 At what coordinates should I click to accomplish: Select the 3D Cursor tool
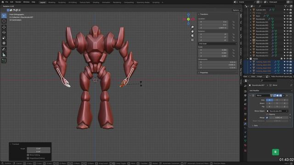pyautogui.click(x=4, y=21)
